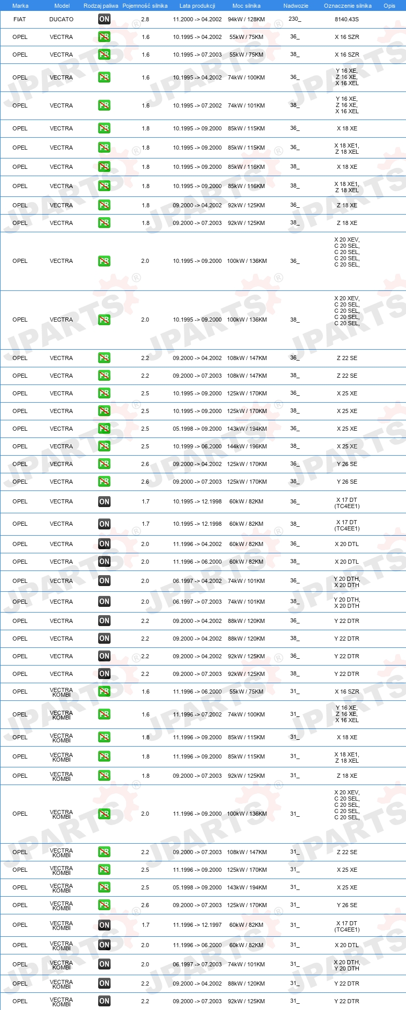Click the Pojemność silnika column header

145,6
